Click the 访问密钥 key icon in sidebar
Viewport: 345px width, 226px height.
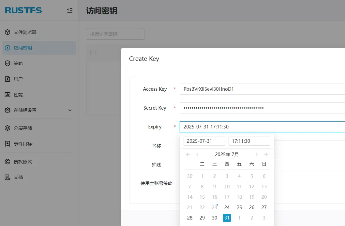point(7,48)
